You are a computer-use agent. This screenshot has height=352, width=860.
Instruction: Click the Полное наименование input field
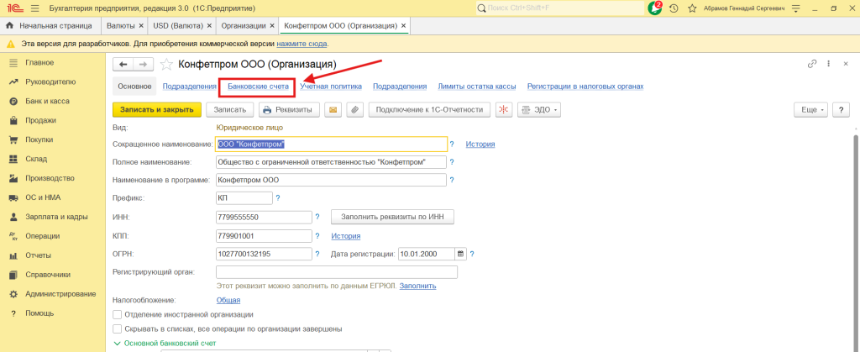click(x=332, y=162)
